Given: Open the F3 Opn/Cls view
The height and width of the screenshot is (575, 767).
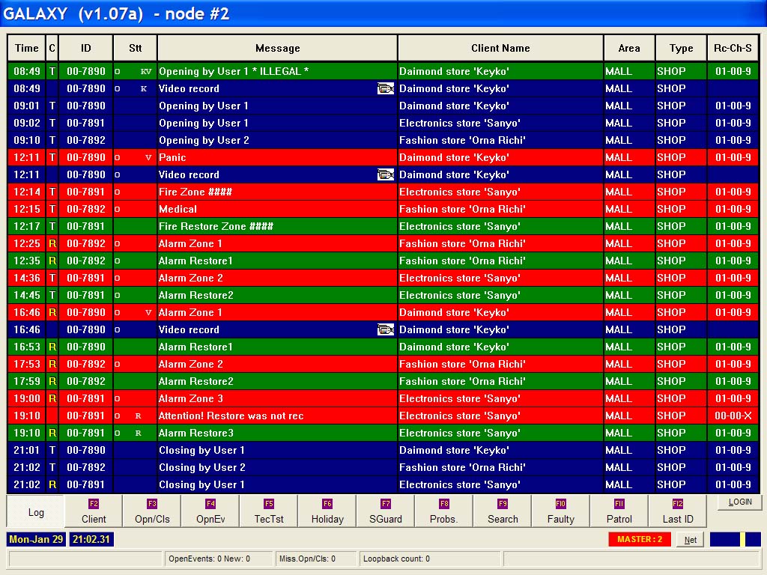Looking at the screenshot, I should click(151, 511).
